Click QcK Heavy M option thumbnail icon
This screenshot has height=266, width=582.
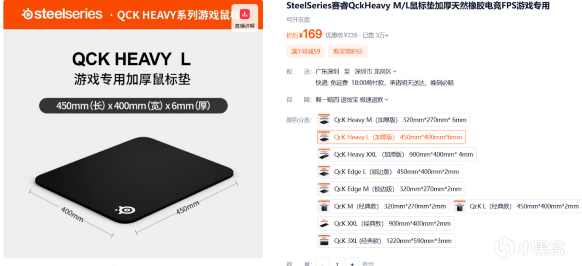324,120
